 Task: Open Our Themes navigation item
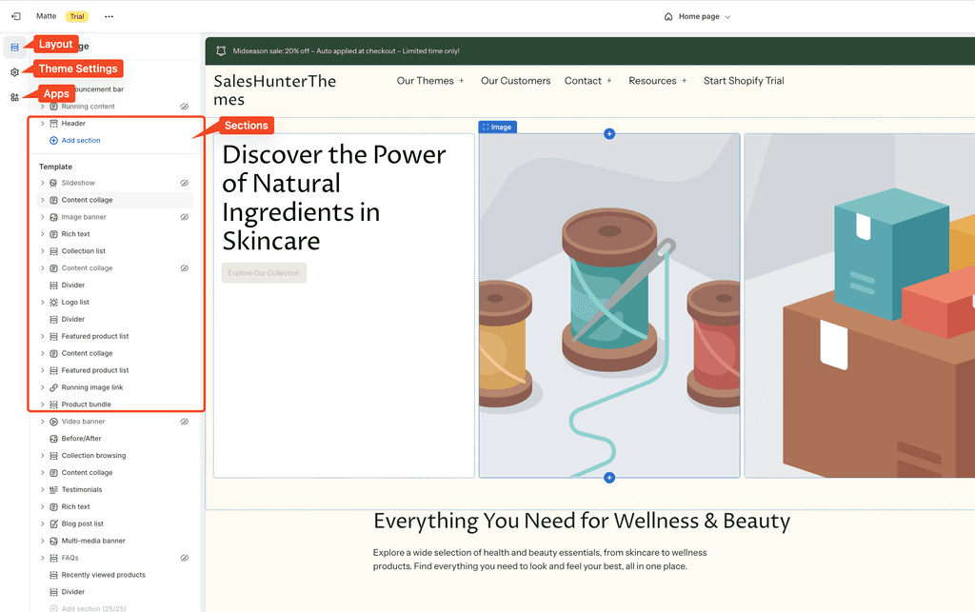[426, 81]
